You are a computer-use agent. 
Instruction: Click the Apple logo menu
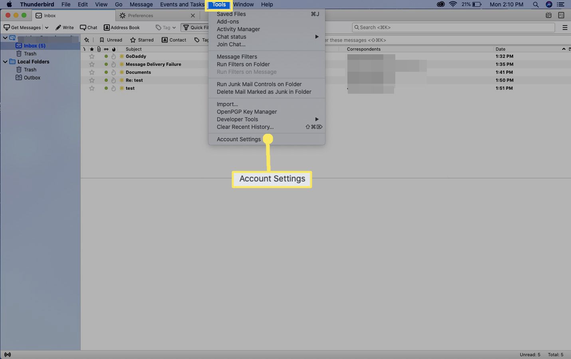9,4
